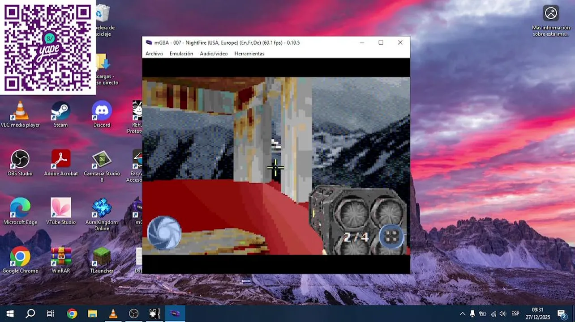The image size is (575, 322).
Task: Open the network Wi-Fi tray icon
Action: (493, 314)
